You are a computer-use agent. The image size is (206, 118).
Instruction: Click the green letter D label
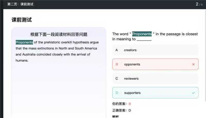[117, 93]
